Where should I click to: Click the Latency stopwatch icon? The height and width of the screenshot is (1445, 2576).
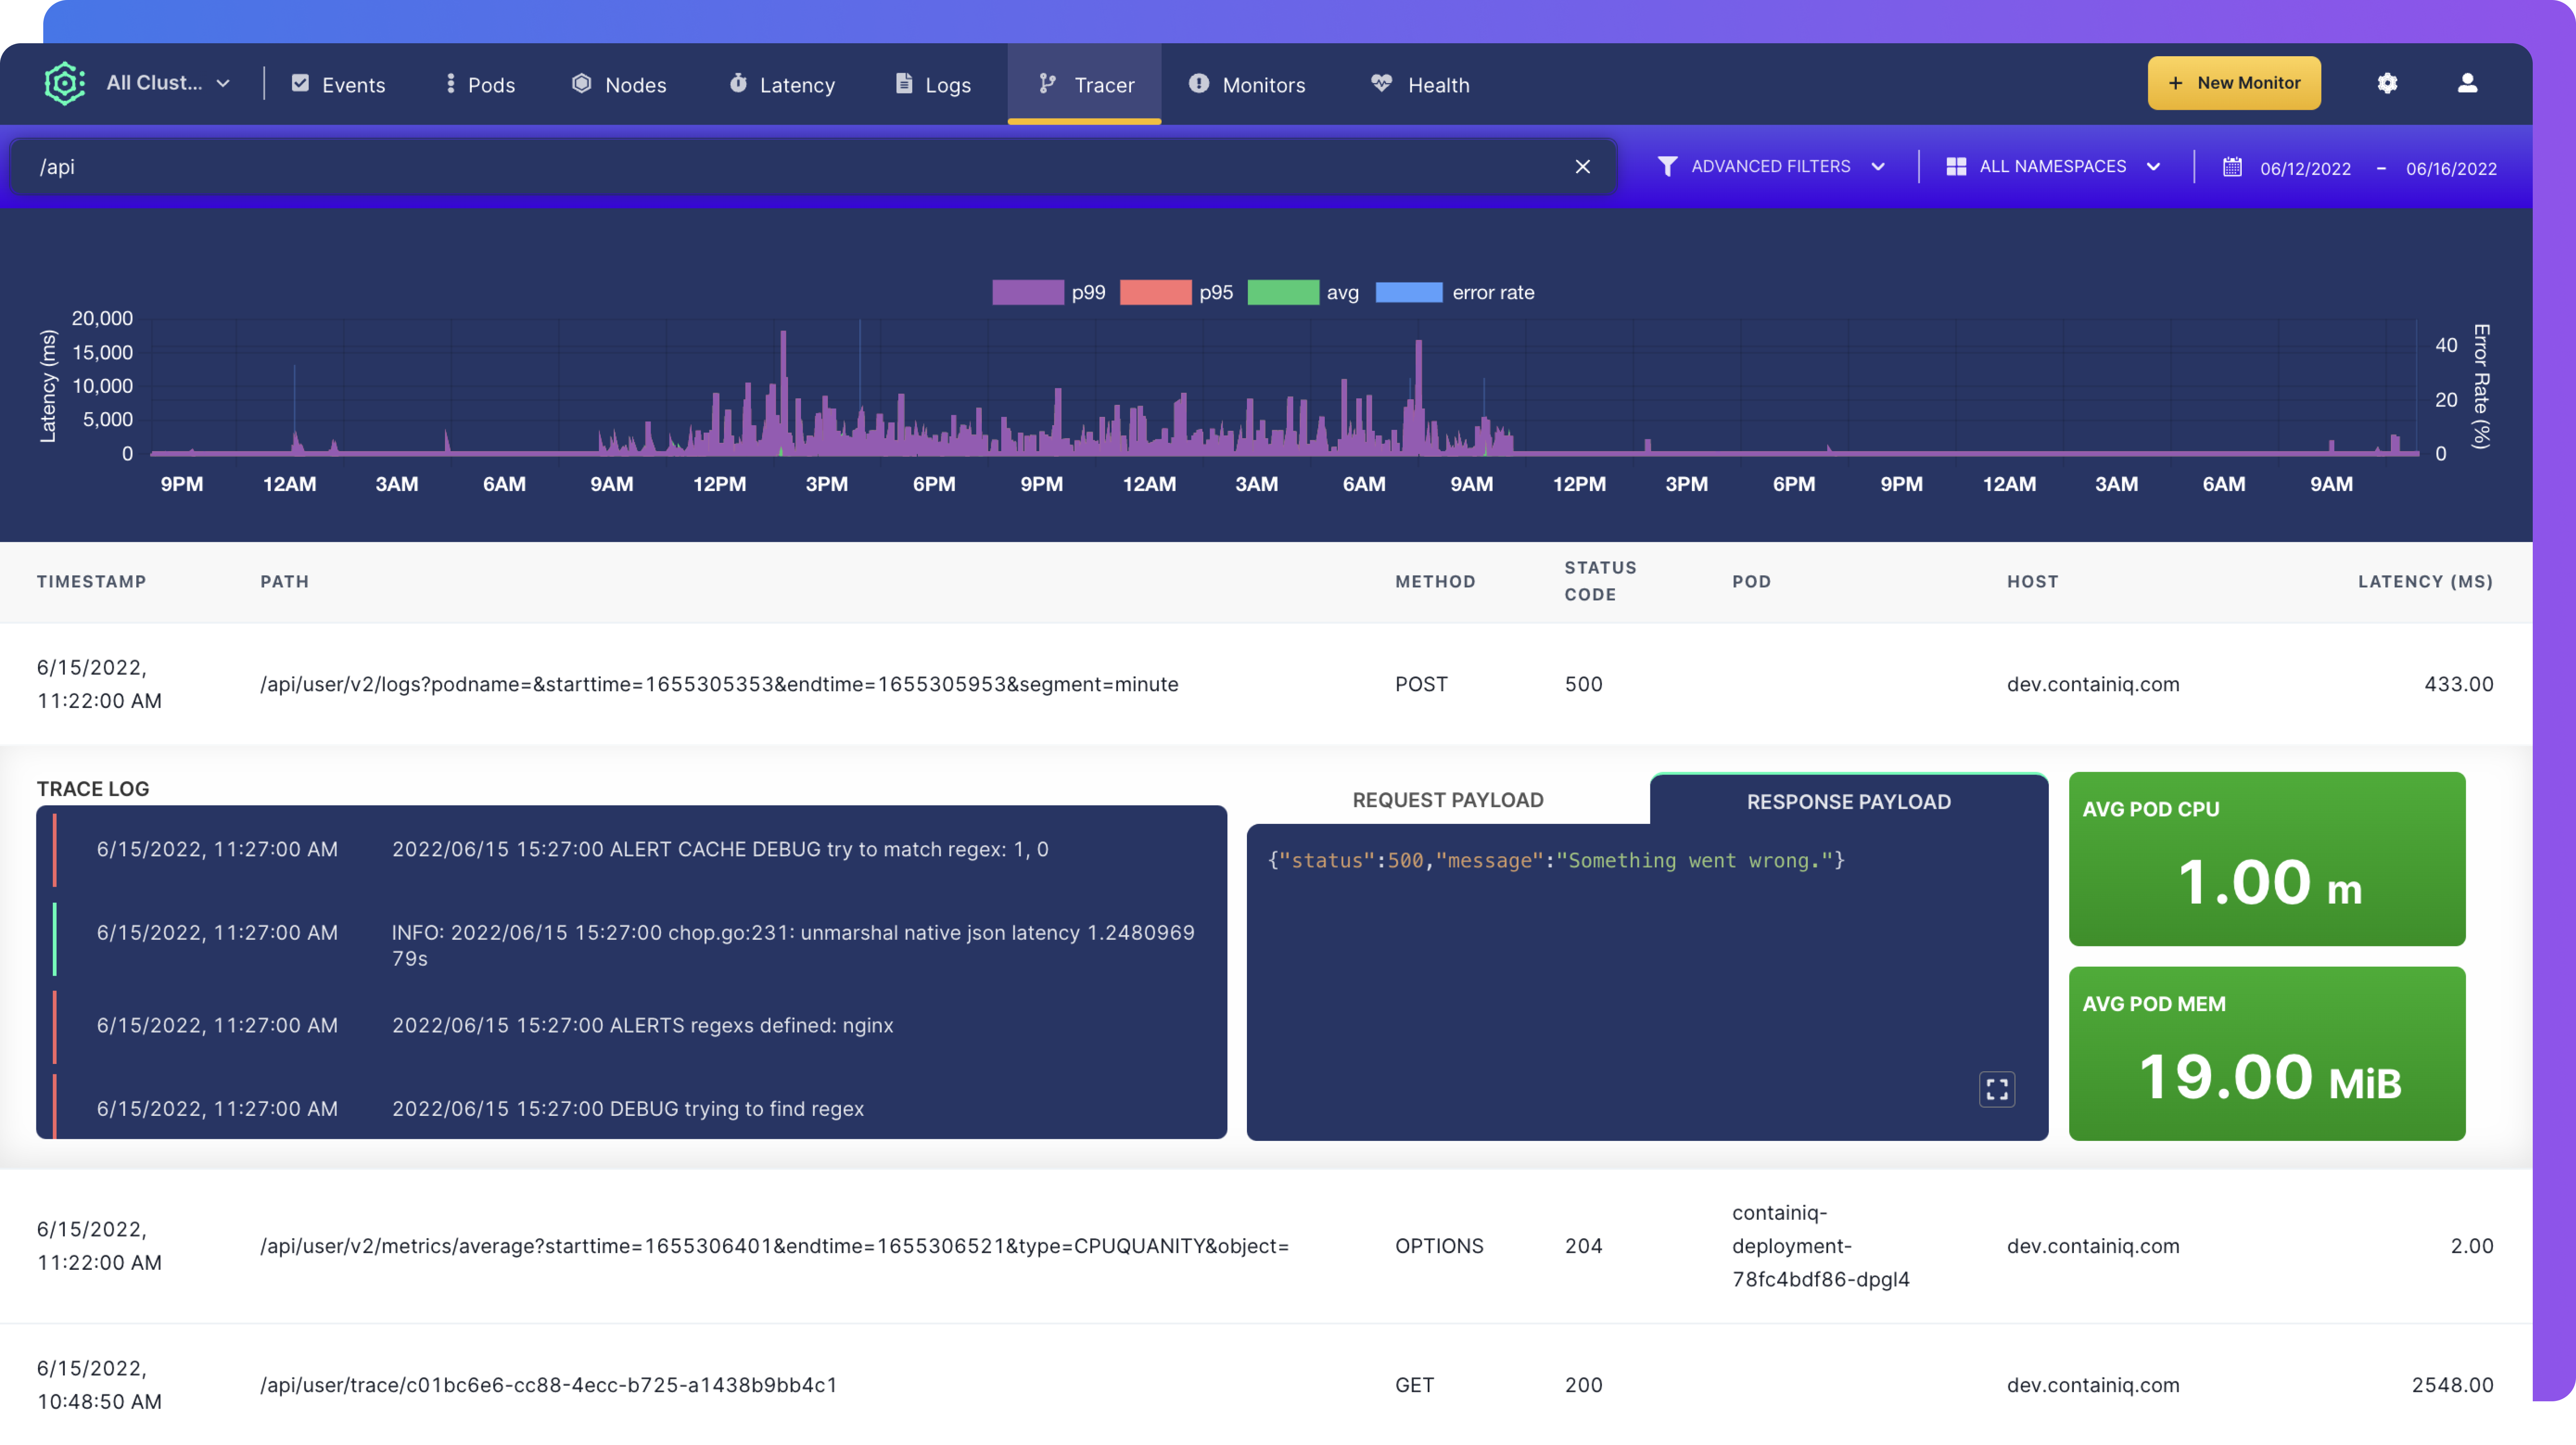(738, 83)
